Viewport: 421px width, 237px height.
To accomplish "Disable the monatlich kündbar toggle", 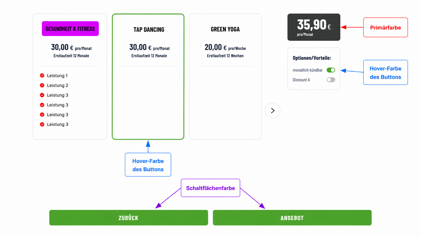I will point(331,70).
